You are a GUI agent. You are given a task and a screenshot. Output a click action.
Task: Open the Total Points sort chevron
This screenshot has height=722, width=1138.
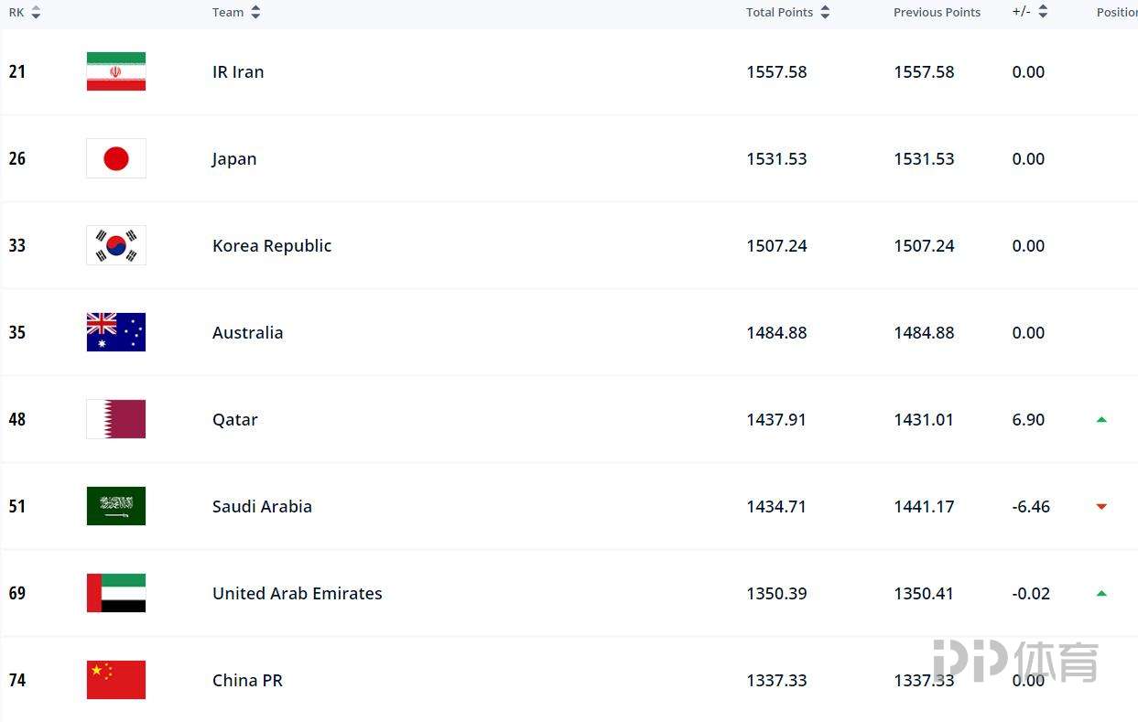click(x=825, y=12)
